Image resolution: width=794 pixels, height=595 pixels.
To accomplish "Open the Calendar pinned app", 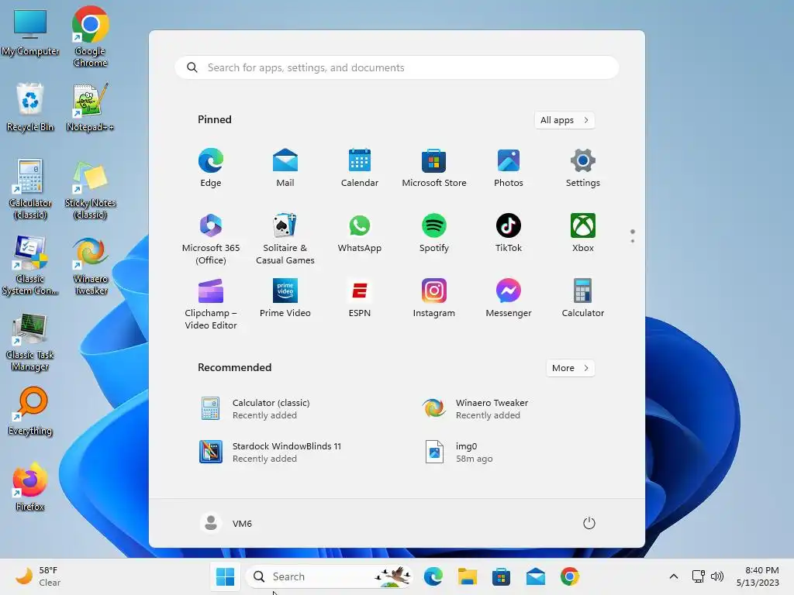I will coord(360,168).
